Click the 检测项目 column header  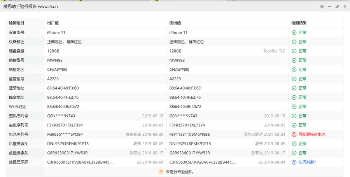coord(16,23)
